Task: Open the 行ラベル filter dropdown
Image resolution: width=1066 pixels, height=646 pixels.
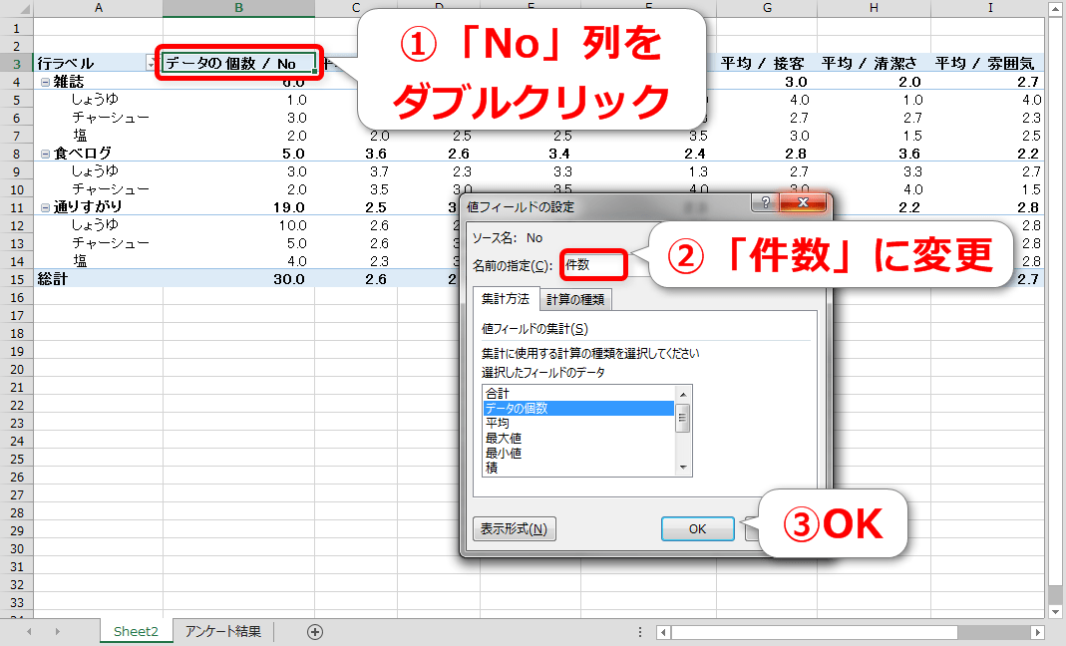Action: (x=153, y=63)
